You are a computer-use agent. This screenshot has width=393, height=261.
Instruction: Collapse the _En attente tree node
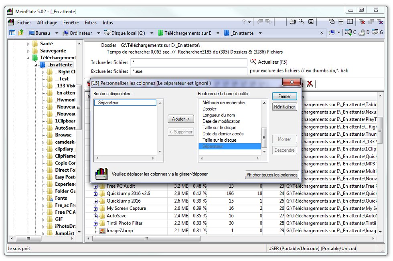(36, 65)
